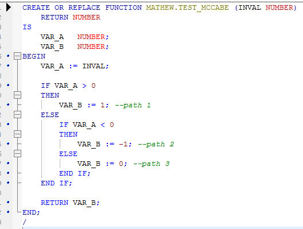Click the IS keyword
The image size is (303, 229).
coord(27,27)
